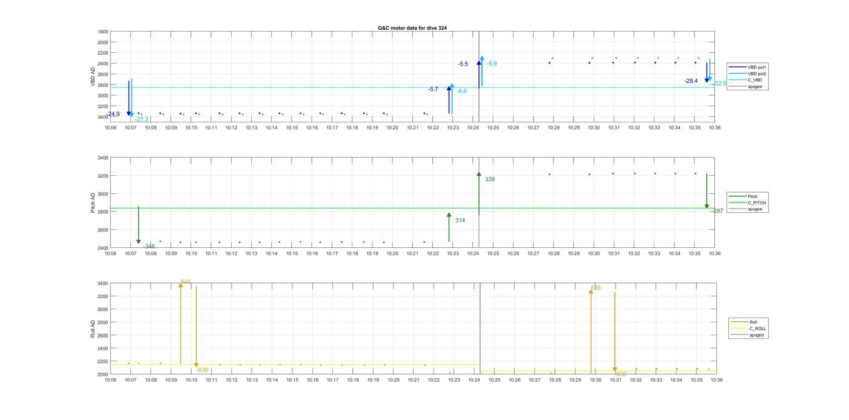Click the '-287' pitch data label
Viewport: 849px width, 420px height.
click(x=717, y=211)
